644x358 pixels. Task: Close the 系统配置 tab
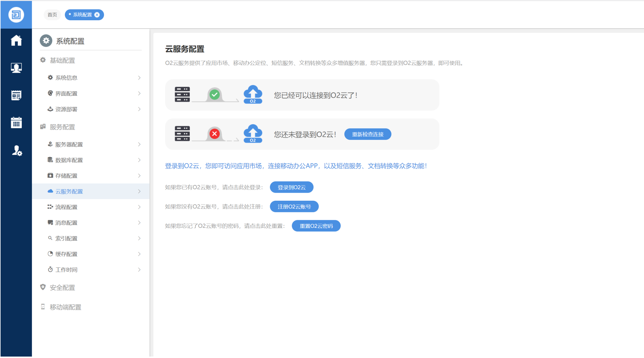click(97, 15)
